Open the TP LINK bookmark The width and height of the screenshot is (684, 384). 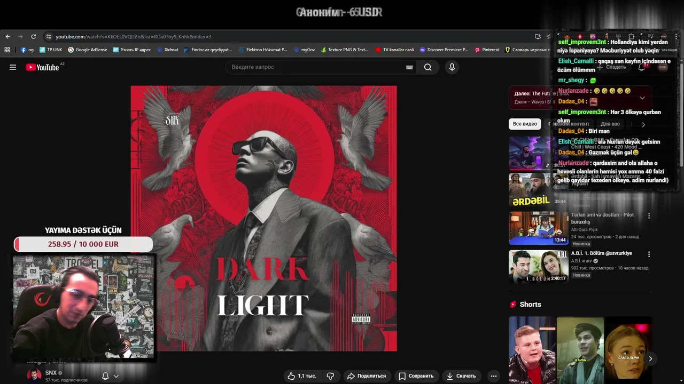(x=51, y=50)
